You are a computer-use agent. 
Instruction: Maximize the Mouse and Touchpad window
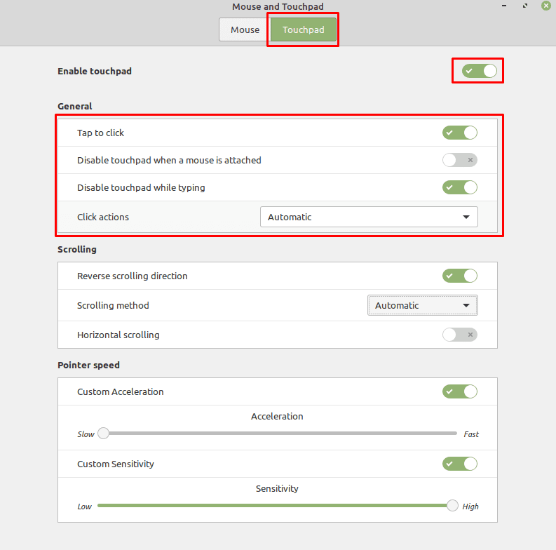point(524,6)
